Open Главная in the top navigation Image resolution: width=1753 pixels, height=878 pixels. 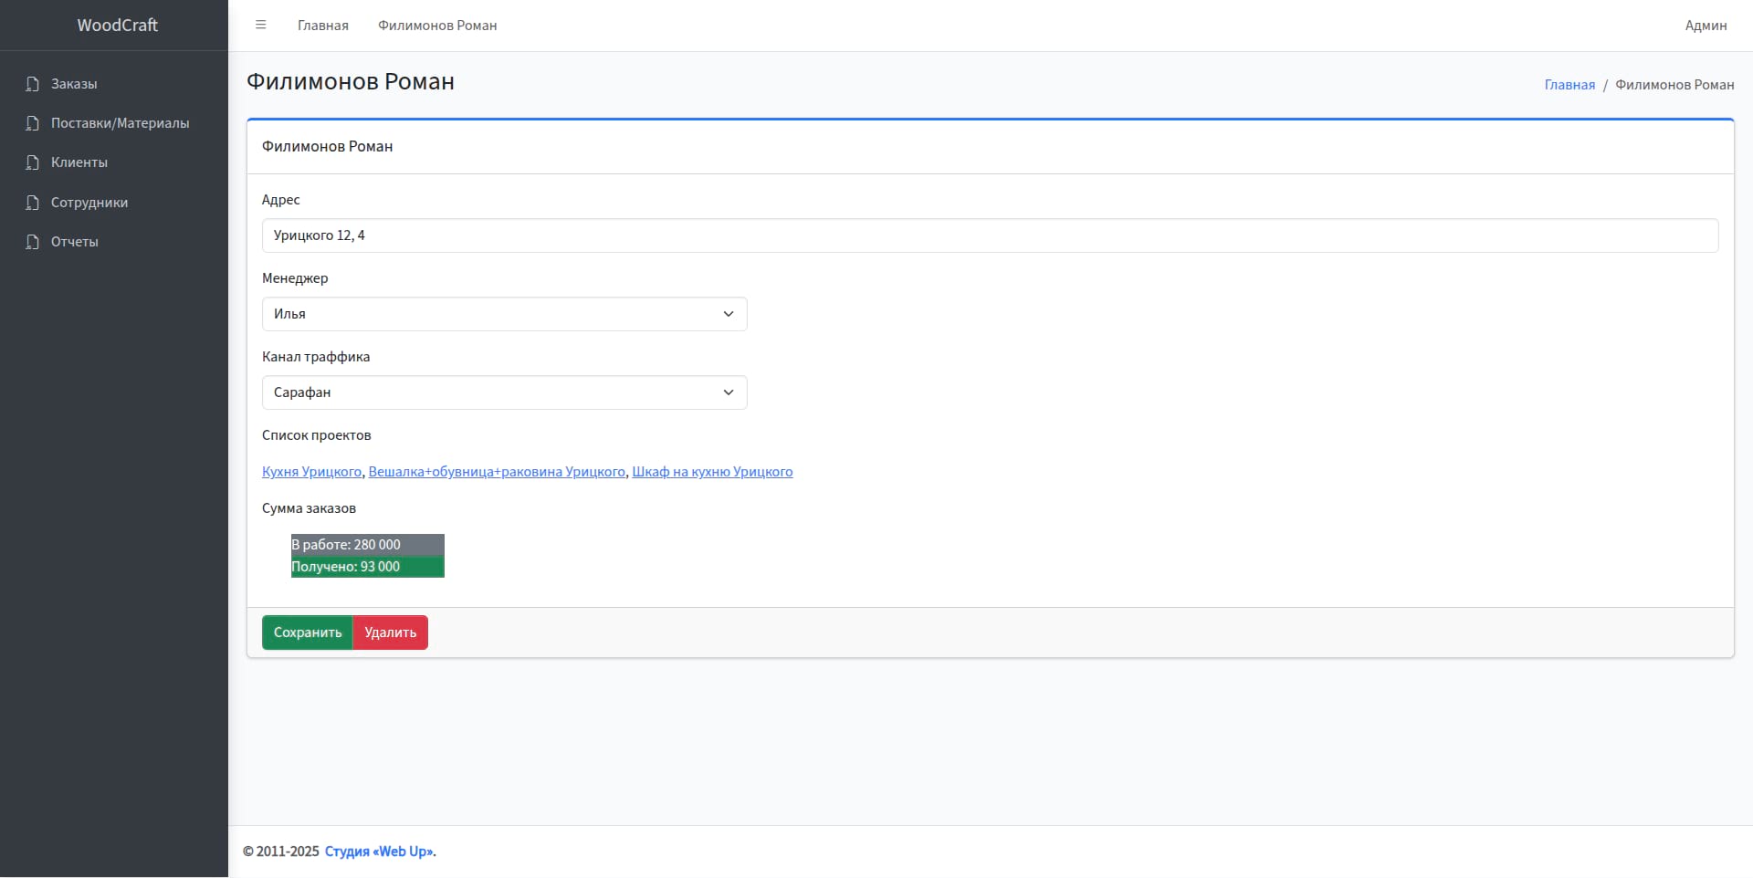322,26
